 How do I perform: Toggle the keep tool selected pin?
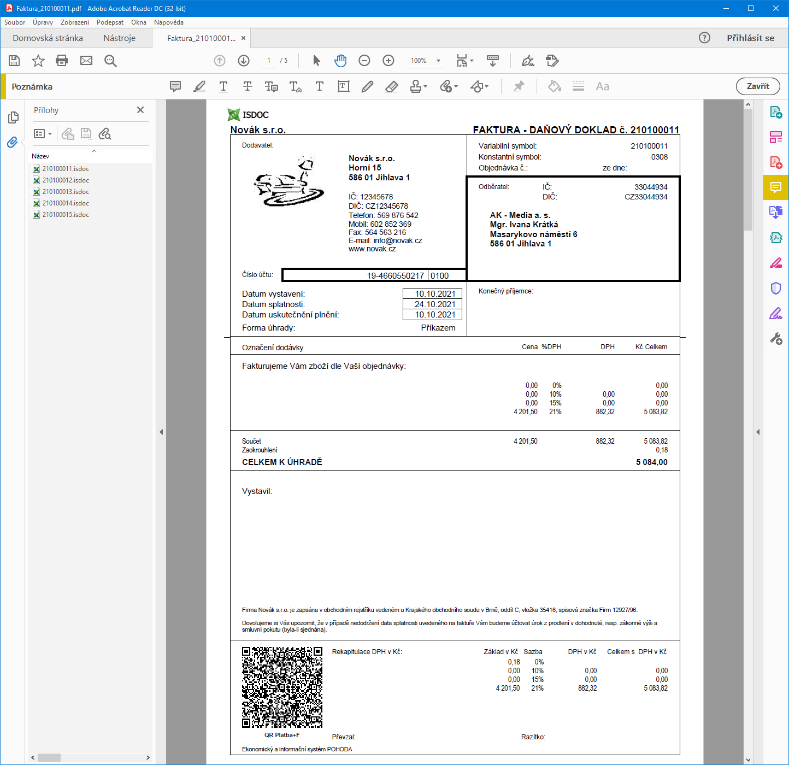(519, 86)
